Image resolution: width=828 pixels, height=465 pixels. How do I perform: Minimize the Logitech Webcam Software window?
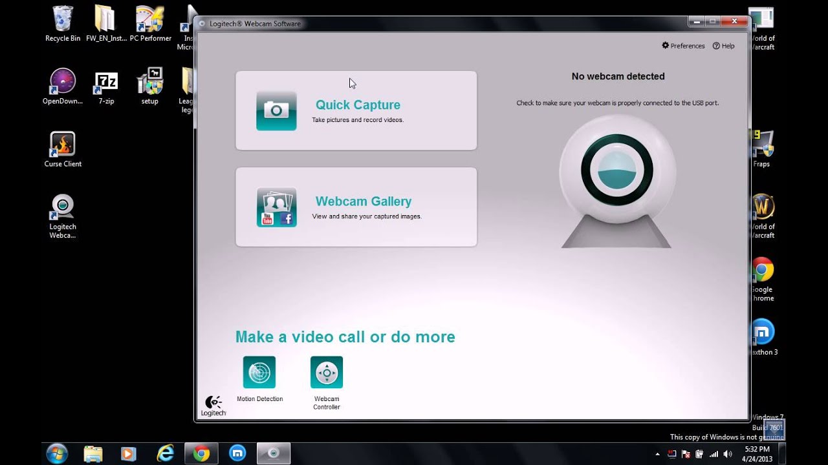(697, 22)
